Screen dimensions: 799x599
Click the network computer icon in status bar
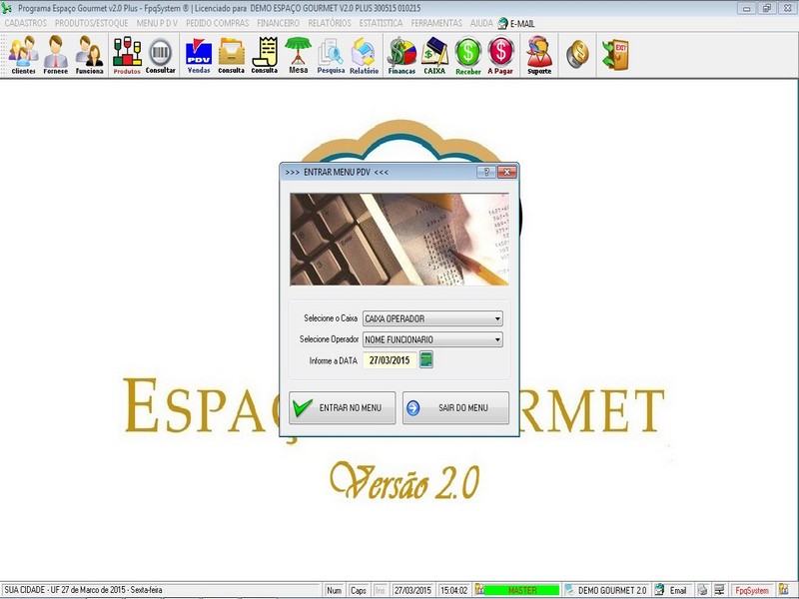[x=719, y=590]
